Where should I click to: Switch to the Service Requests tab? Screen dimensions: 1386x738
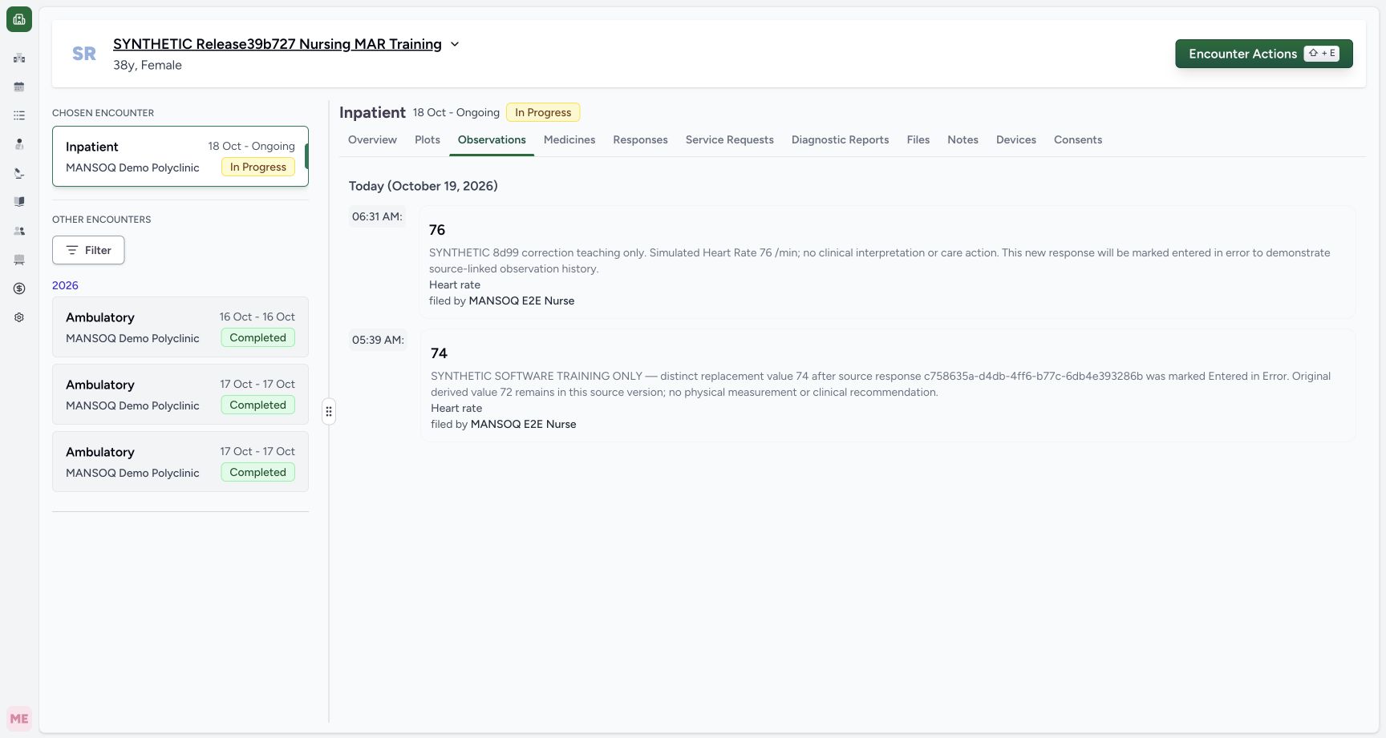point(729,139)
